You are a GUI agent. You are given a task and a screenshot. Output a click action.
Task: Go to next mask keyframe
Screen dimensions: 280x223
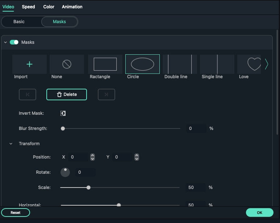(106, 94)
